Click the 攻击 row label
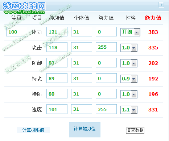This screenshot has height=141, width=169. (37, 48)
